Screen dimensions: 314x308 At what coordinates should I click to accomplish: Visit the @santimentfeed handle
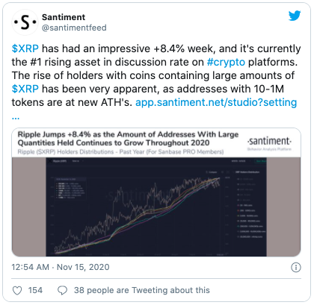click(74, 28)
